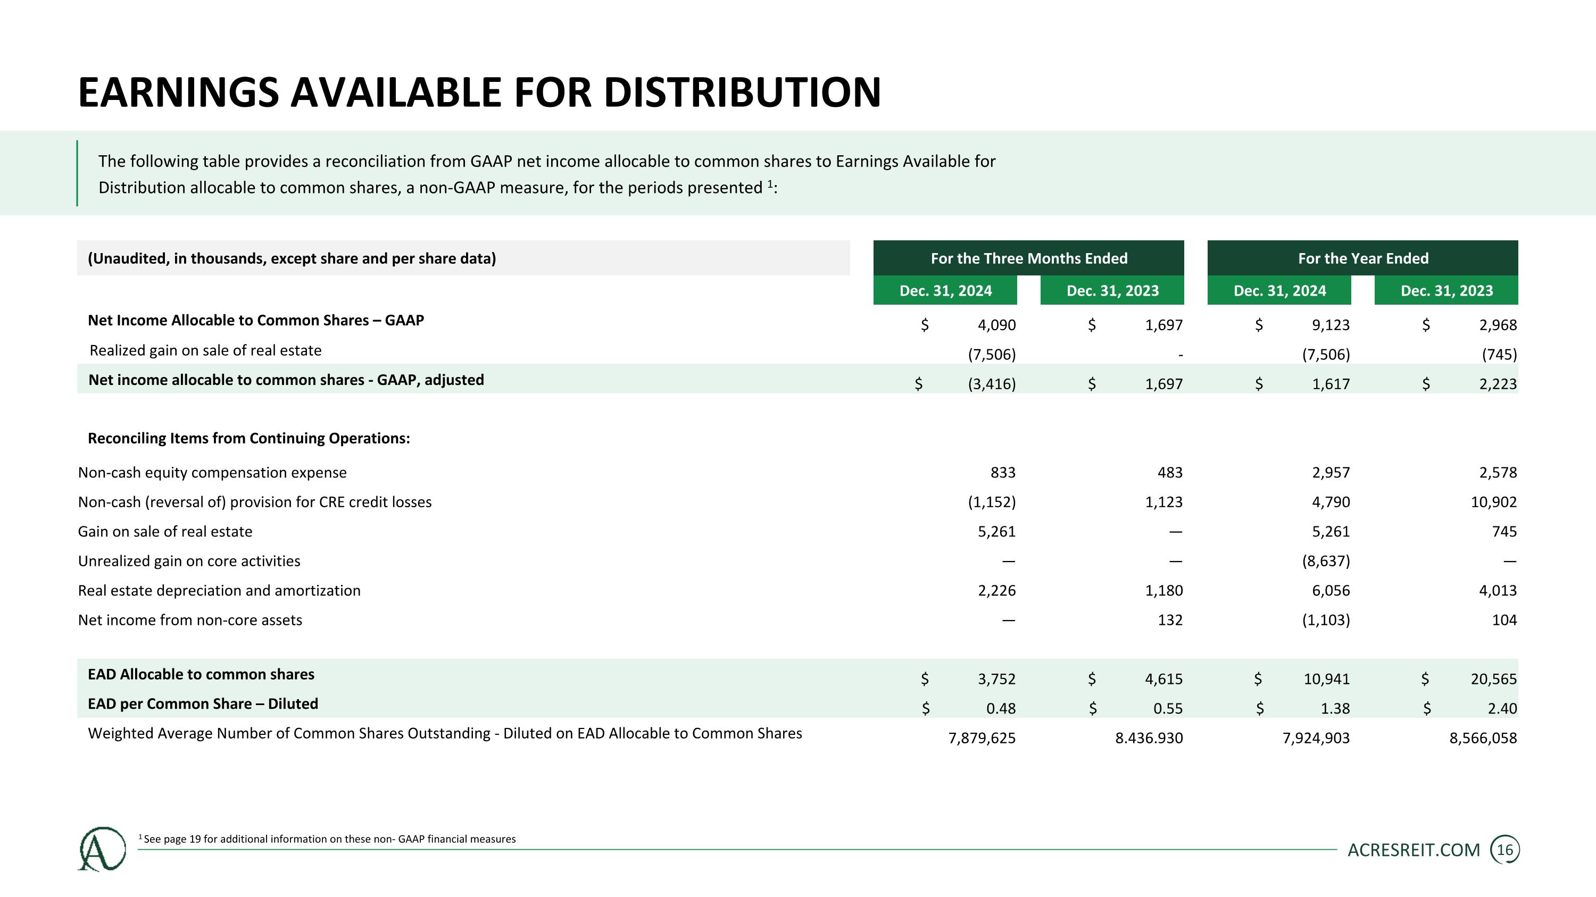Click the Earnings Available for Distribution title
Viewport: 1596px width, 897px height.
[x=479, y=93]
